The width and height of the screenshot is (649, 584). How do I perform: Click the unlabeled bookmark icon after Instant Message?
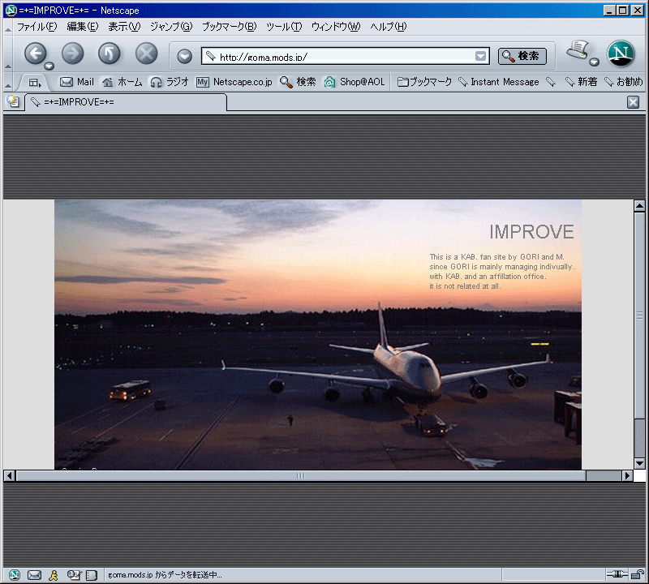click(x=551, y=82)
